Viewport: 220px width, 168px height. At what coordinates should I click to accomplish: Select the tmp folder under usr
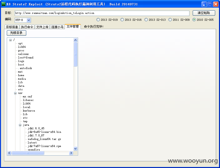point(25,121)
